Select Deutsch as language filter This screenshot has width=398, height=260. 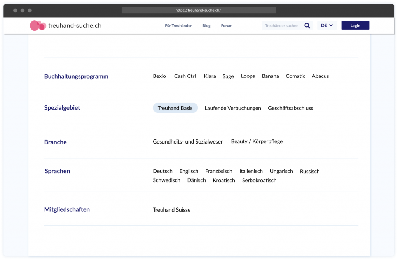click(162, 171)
